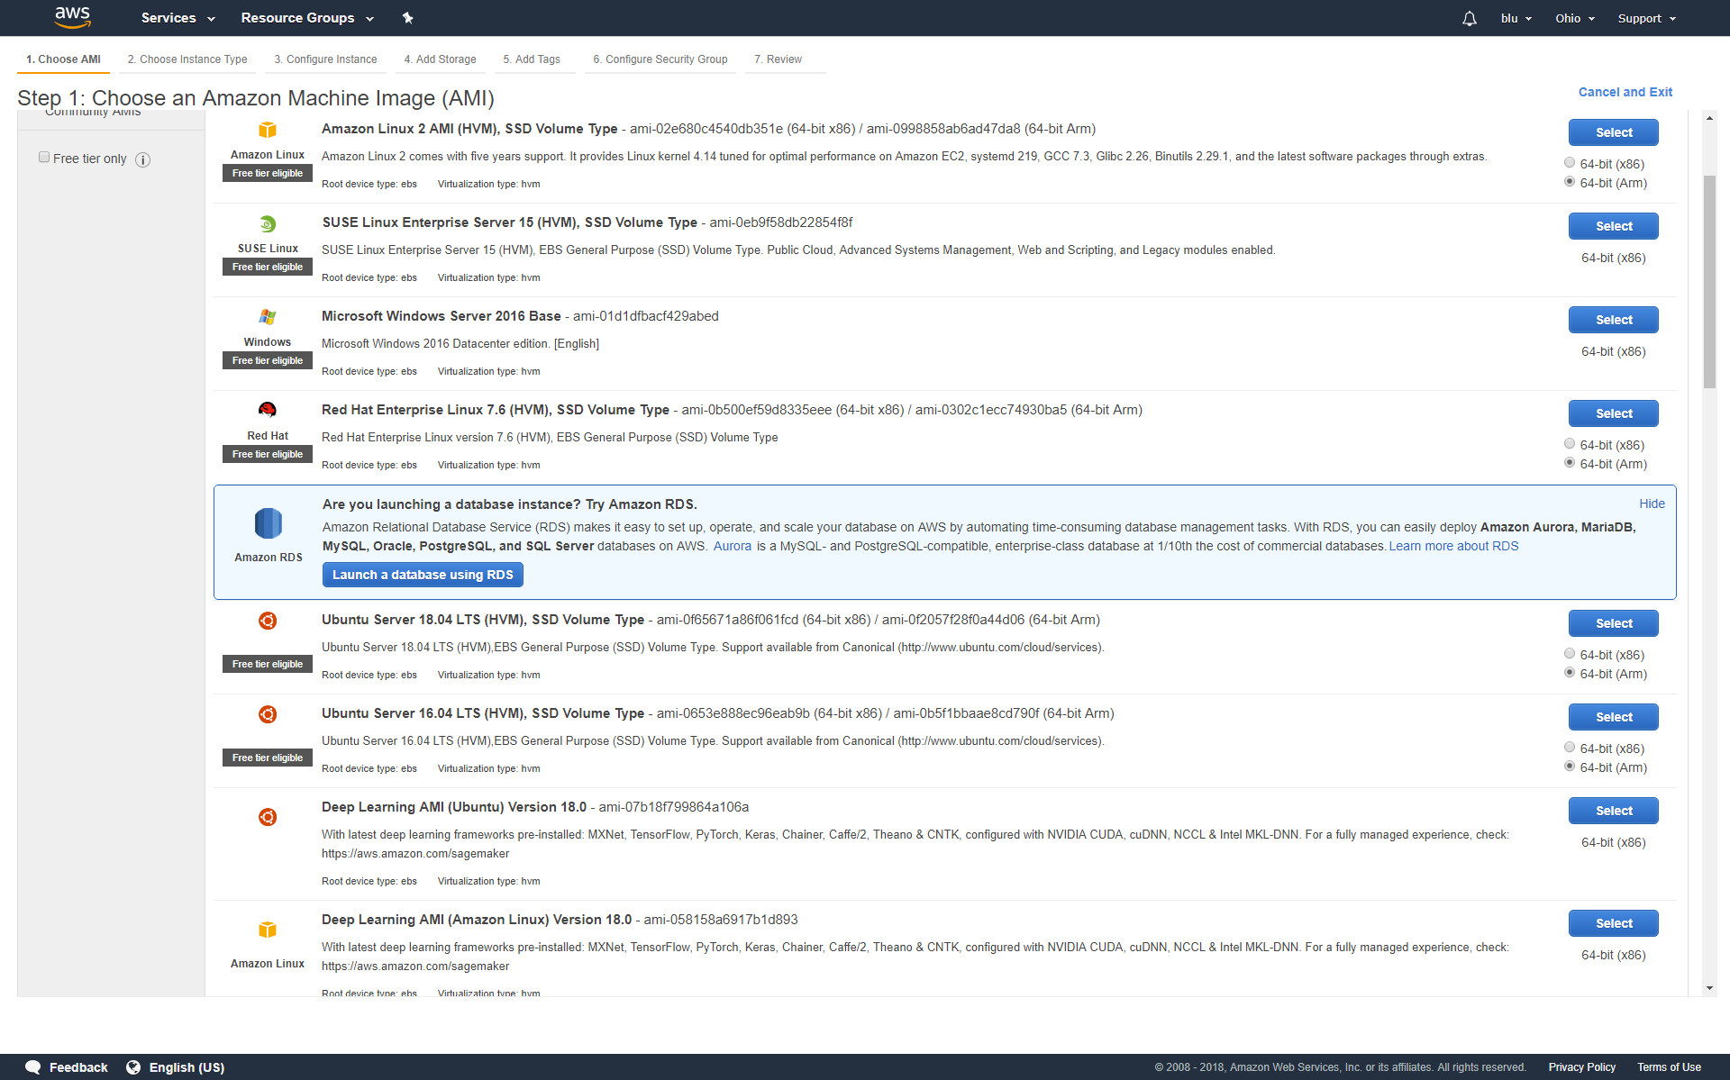Click Cancel and Exit link
1730x1080 pixels.
[1625, 92]
